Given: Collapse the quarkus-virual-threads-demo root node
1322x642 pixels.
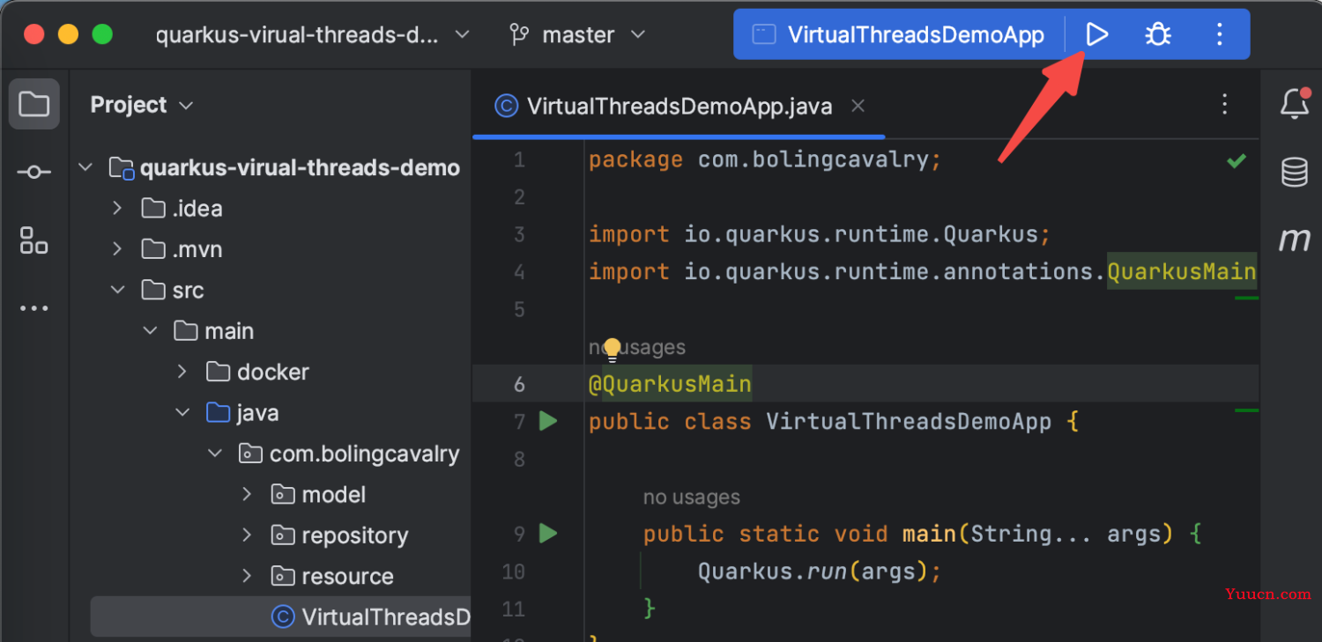Looking at the screenshot, I should click(x=85, y=166).
